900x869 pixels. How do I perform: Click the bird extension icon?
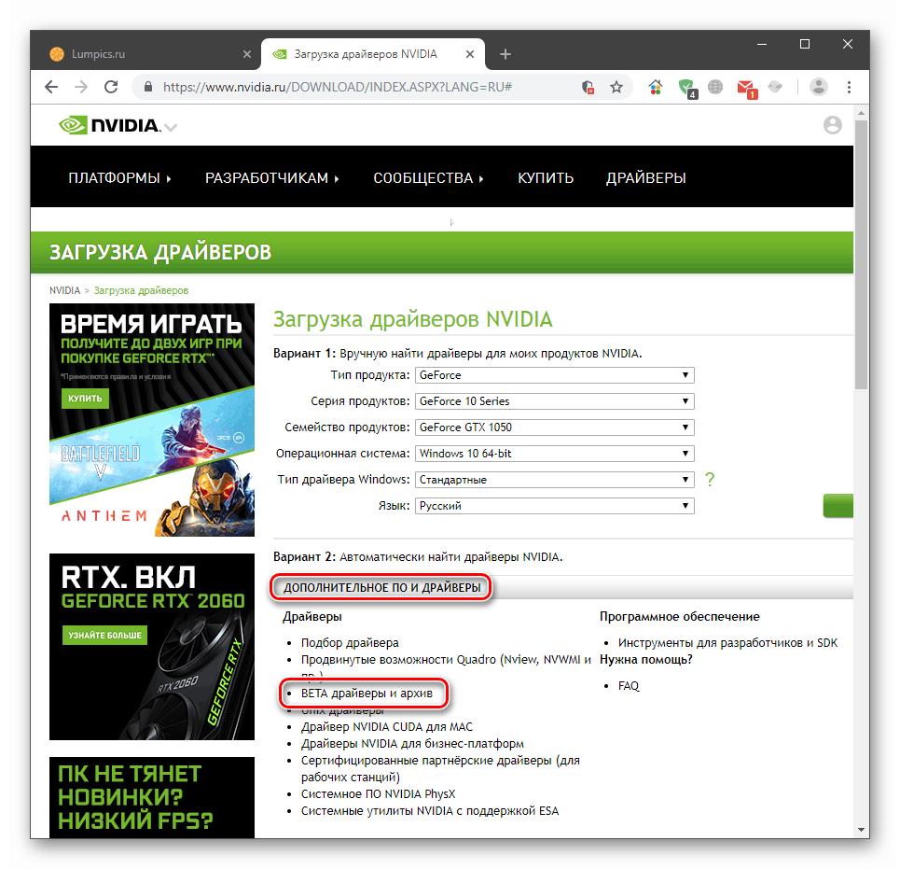(x=775, y=87)
